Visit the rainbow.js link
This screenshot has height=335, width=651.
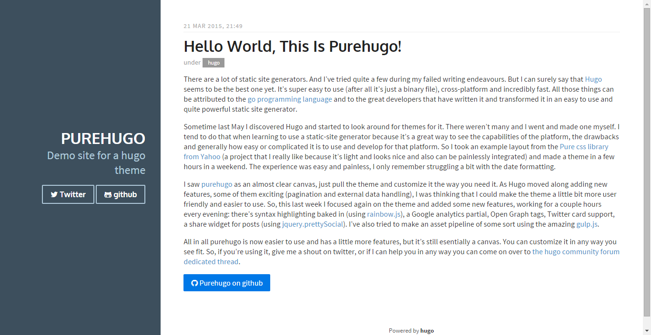click(x=385, y=214)
